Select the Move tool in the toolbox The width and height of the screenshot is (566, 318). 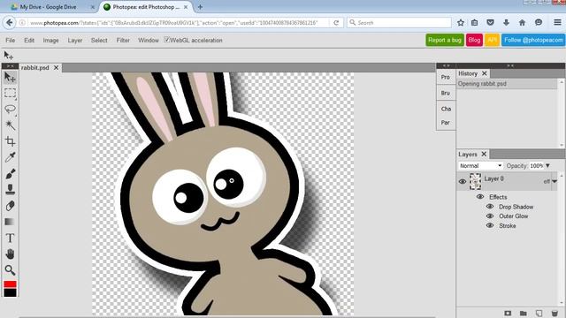[x=10, y=77]
